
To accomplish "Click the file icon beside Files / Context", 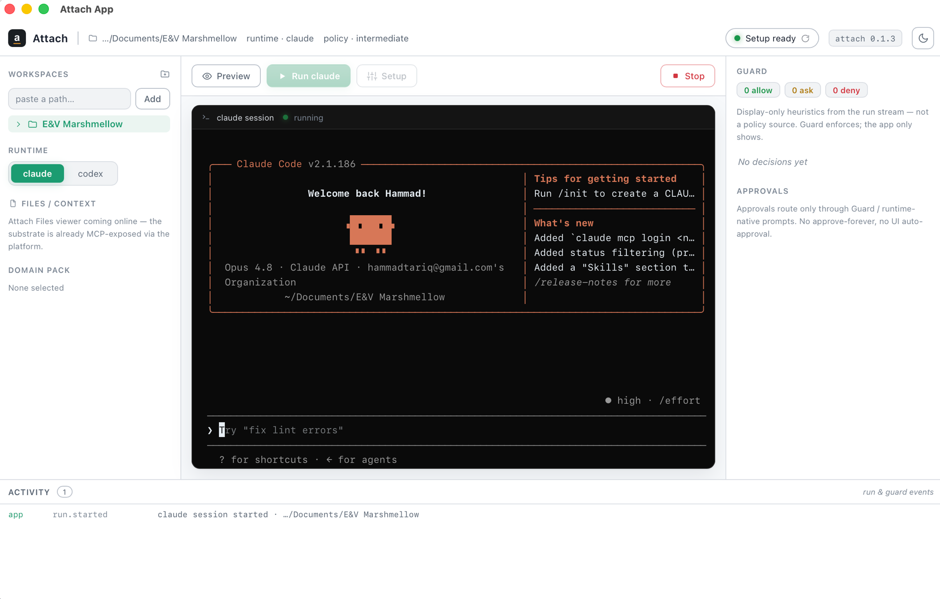I will [x=13, y=203].
